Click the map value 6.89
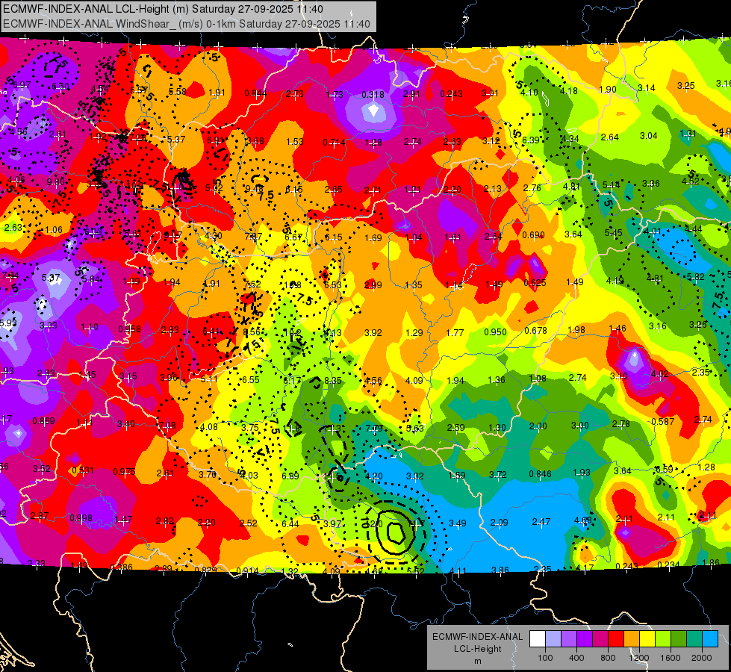The image size is (731, 672). [290, 476]
